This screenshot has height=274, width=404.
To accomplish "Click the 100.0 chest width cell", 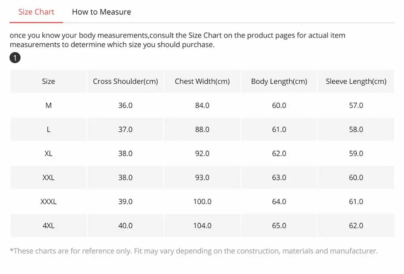I will point(202,202).
